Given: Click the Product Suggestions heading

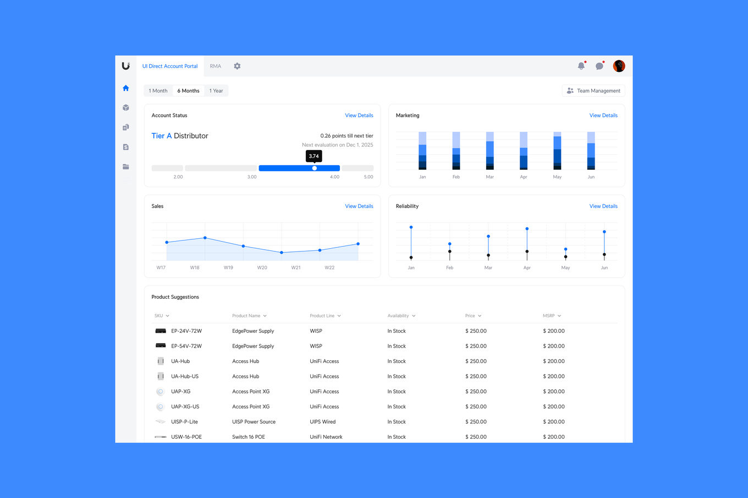Looking at the screenshot, I should pyautogui.click(x=175, y=297).
